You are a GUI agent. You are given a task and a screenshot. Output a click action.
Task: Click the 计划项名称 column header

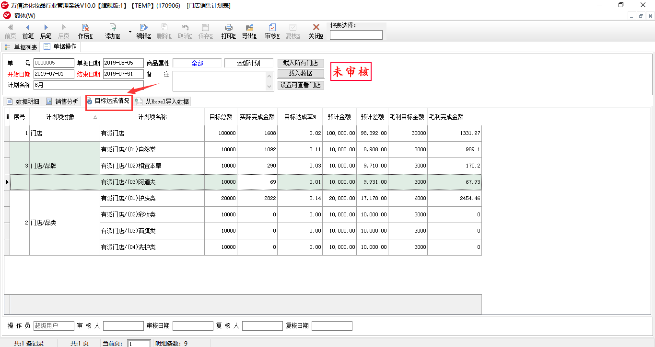[152, 117]
